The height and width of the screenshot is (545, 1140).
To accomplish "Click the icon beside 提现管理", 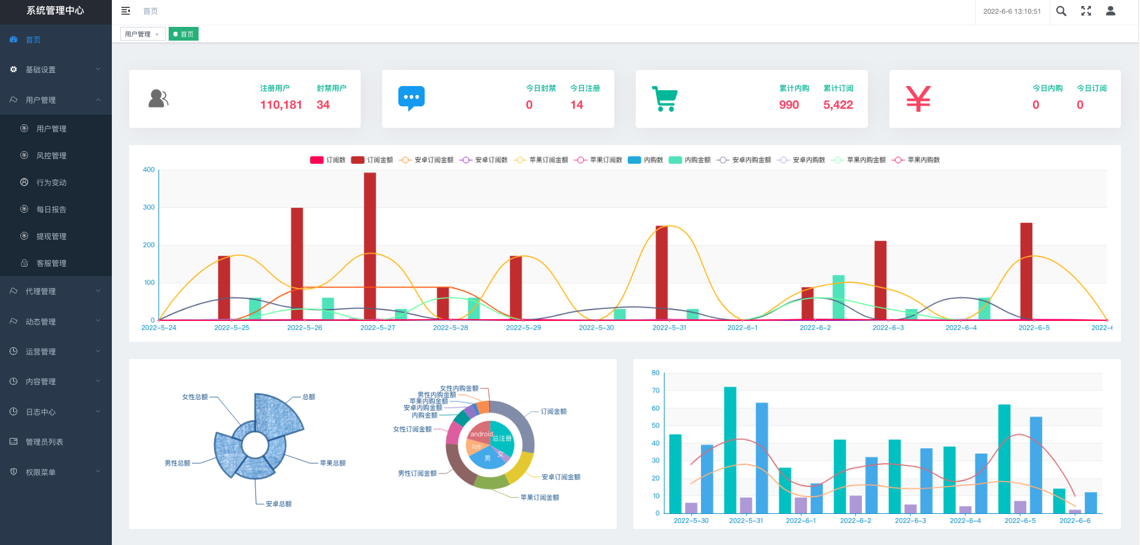I will point(24,236).
